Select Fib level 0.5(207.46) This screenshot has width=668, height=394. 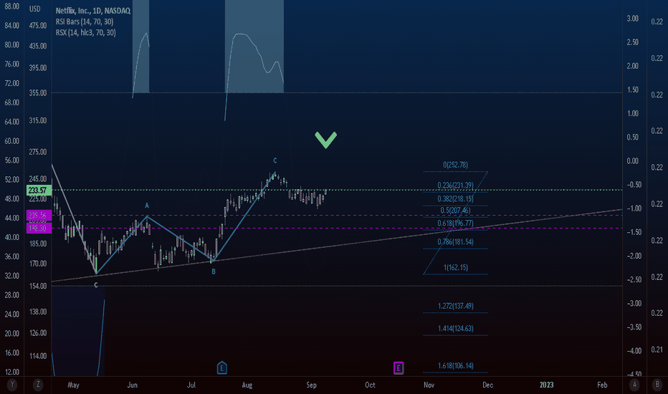click(455, 211)
